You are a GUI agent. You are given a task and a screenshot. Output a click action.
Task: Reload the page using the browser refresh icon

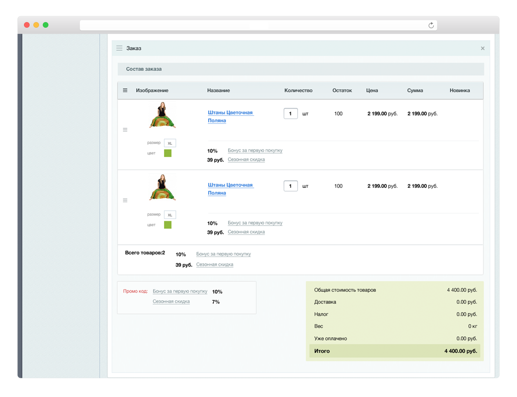[x=431, y=25]
